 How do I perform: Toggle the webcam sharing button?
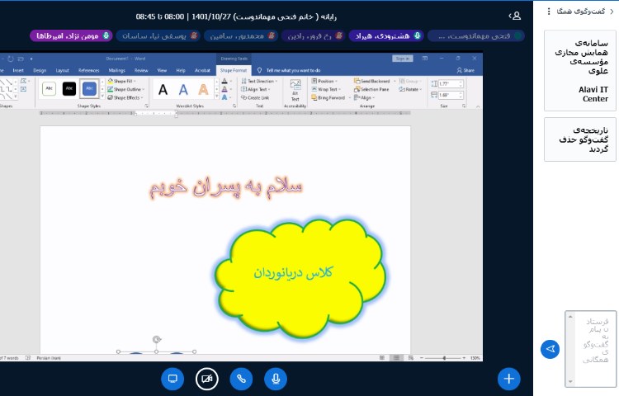pos(207,379)
